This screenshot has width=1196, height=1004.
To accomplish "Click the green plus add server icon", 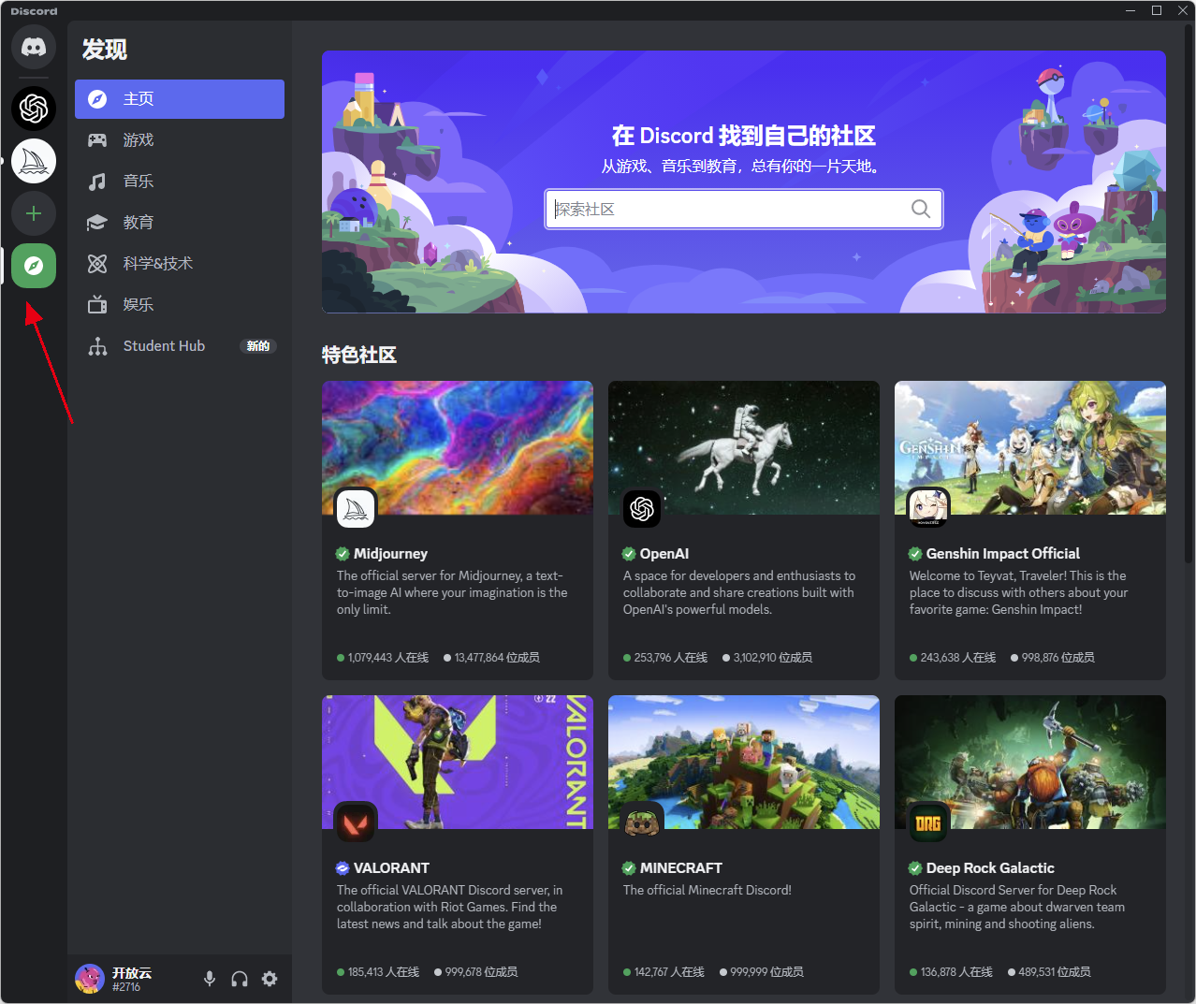I will (34, 213).
